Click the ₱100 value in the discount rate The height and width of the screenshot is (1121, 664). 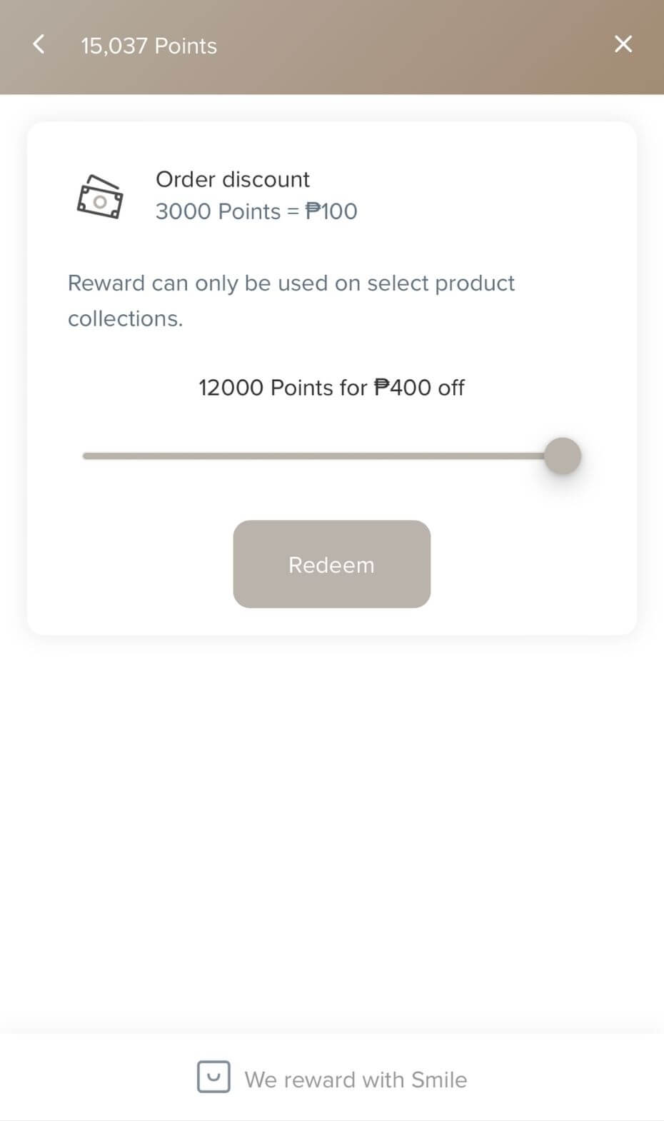tap(331, 211)
